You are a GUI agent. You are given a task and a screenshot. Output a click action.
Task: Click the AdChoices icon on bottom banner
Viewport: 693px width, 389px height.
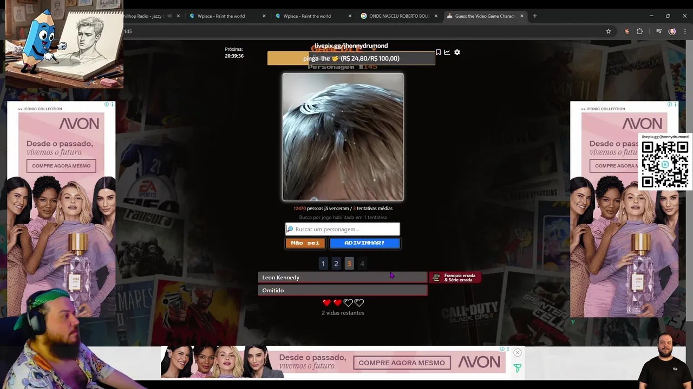[x=502, y=349]
